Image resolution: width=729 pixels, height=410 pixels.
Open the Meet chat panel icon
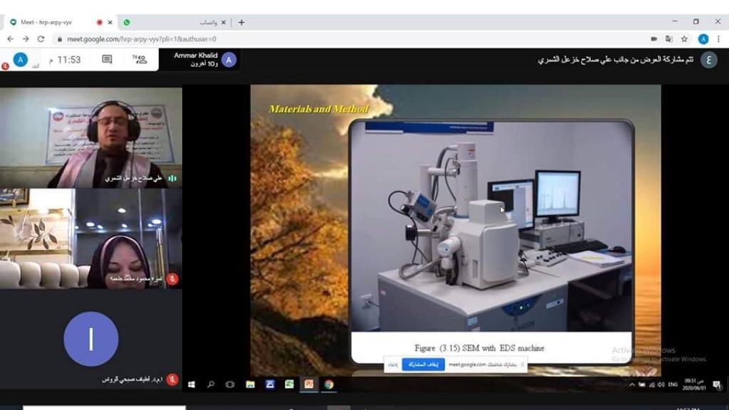coord(107,60)
